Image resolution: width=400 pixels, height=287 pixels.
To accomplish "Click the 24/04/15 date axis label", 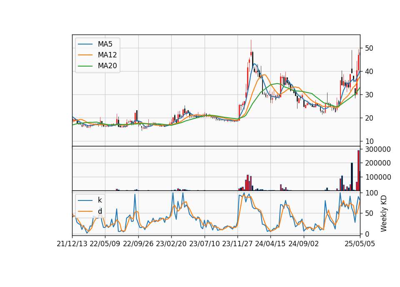I will [x=270, y=244].
